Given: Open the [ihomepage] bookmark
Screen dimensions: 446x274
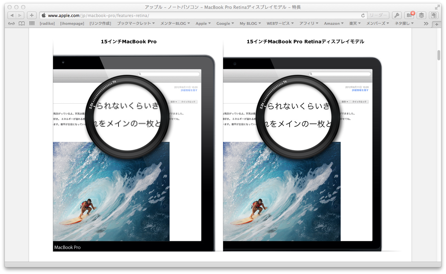Looking at the screenshot, I should (72, 24).
